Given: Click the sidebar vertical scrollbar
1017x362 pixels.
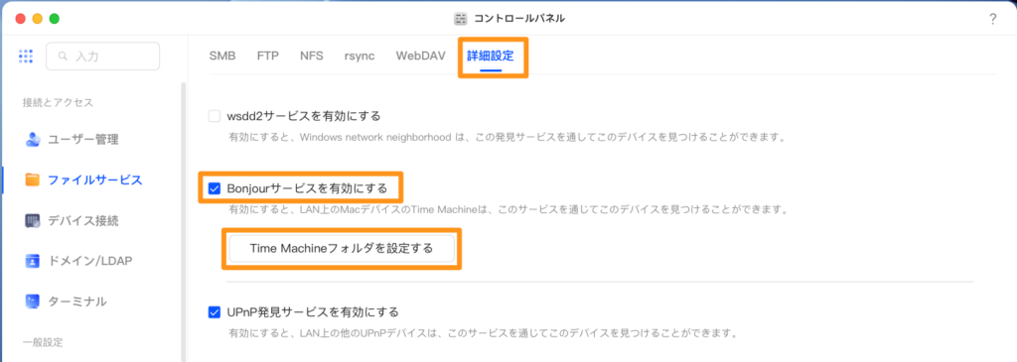Looking at the screenshot, I should coord(183,220).
